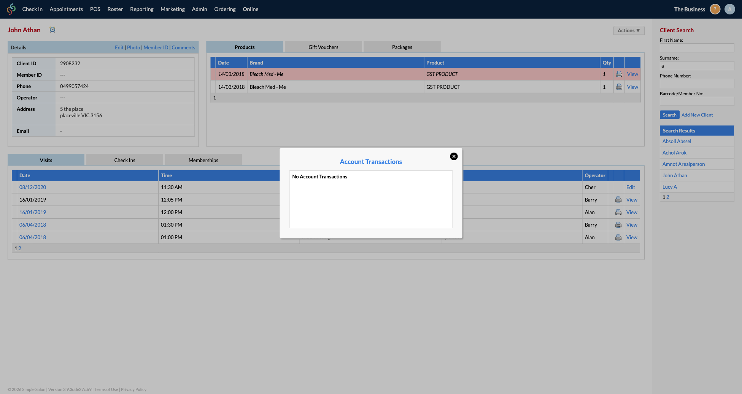Click the Simple Salon logo icon
Image resolution: width=742 pixels, height=394 pixels.
point(11,9)
